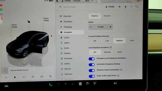Open the manual info app
The width and height of the screenshot is (162, 91).
[x=80, y=84]
